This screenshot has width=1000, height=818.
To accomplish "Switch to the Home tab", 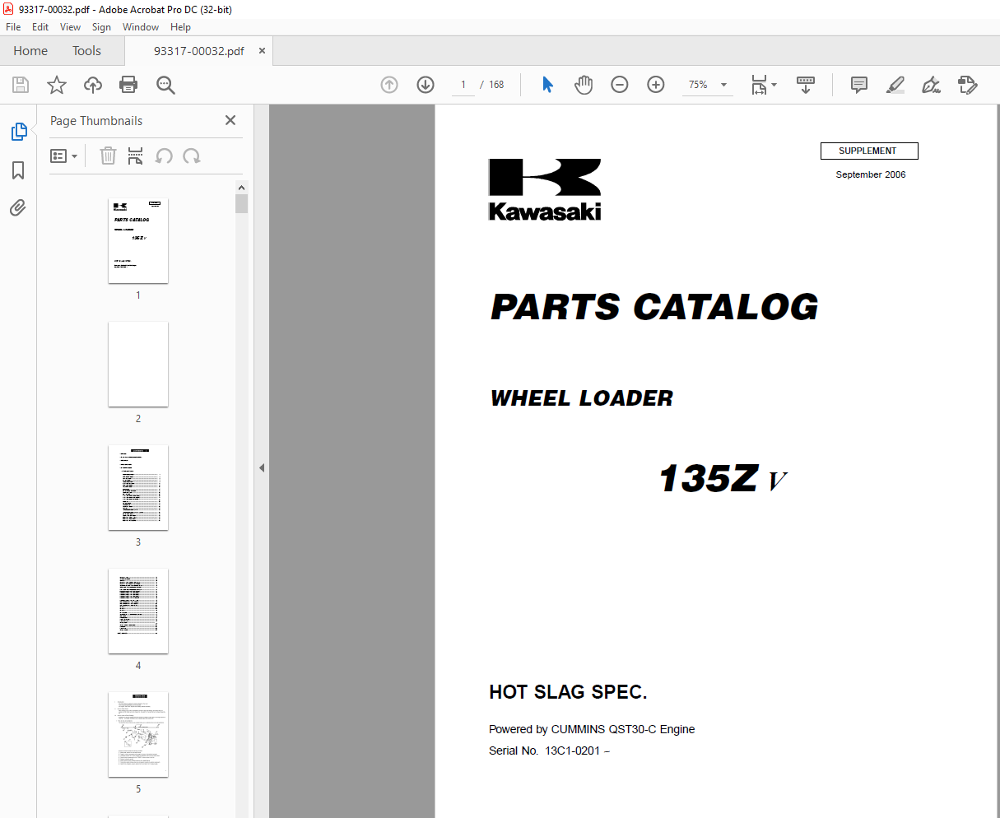I will pyautogui.click(x=30, y=51).
